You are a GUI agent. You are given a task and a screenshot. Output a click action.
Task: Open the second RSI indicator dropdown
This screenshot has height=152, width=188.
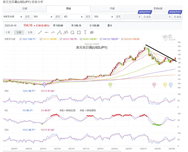[x=104, y=17]
